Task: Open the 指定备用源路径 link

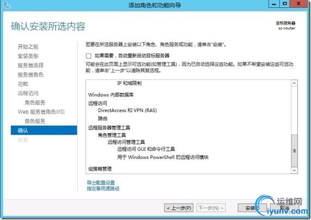Action: coord(103,188)
